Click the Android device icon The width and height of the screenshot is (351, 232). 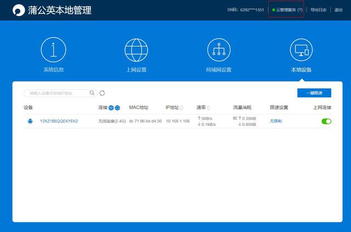tap(30, 121)
